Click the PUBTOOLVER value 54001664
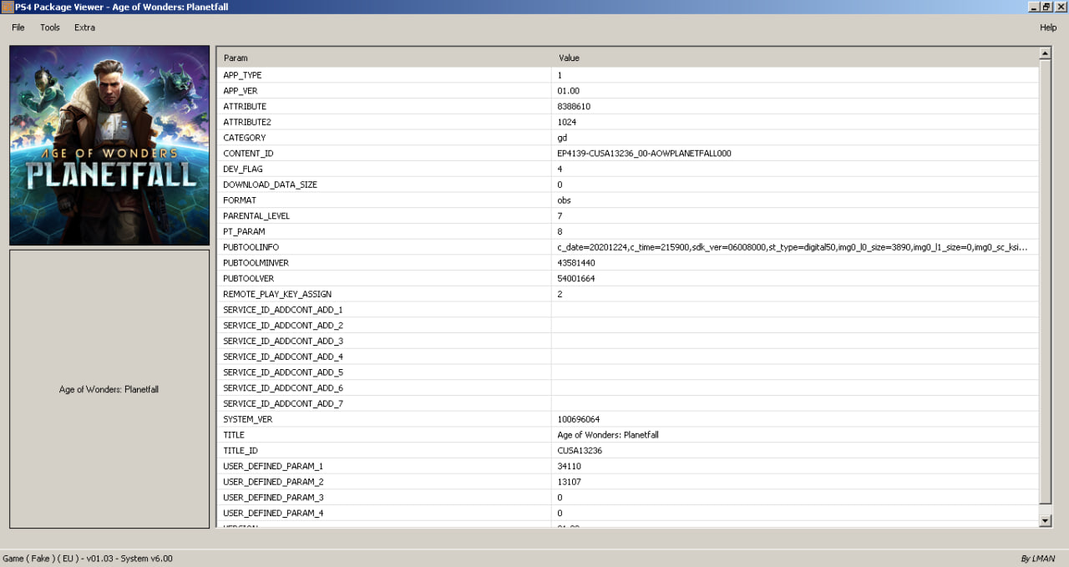 [576, 278]
